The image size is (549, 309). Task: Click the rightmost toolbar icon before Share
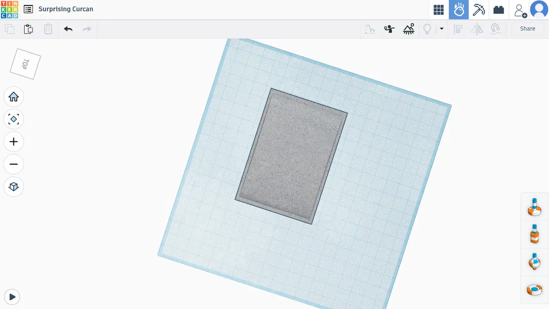pos(496,29)
